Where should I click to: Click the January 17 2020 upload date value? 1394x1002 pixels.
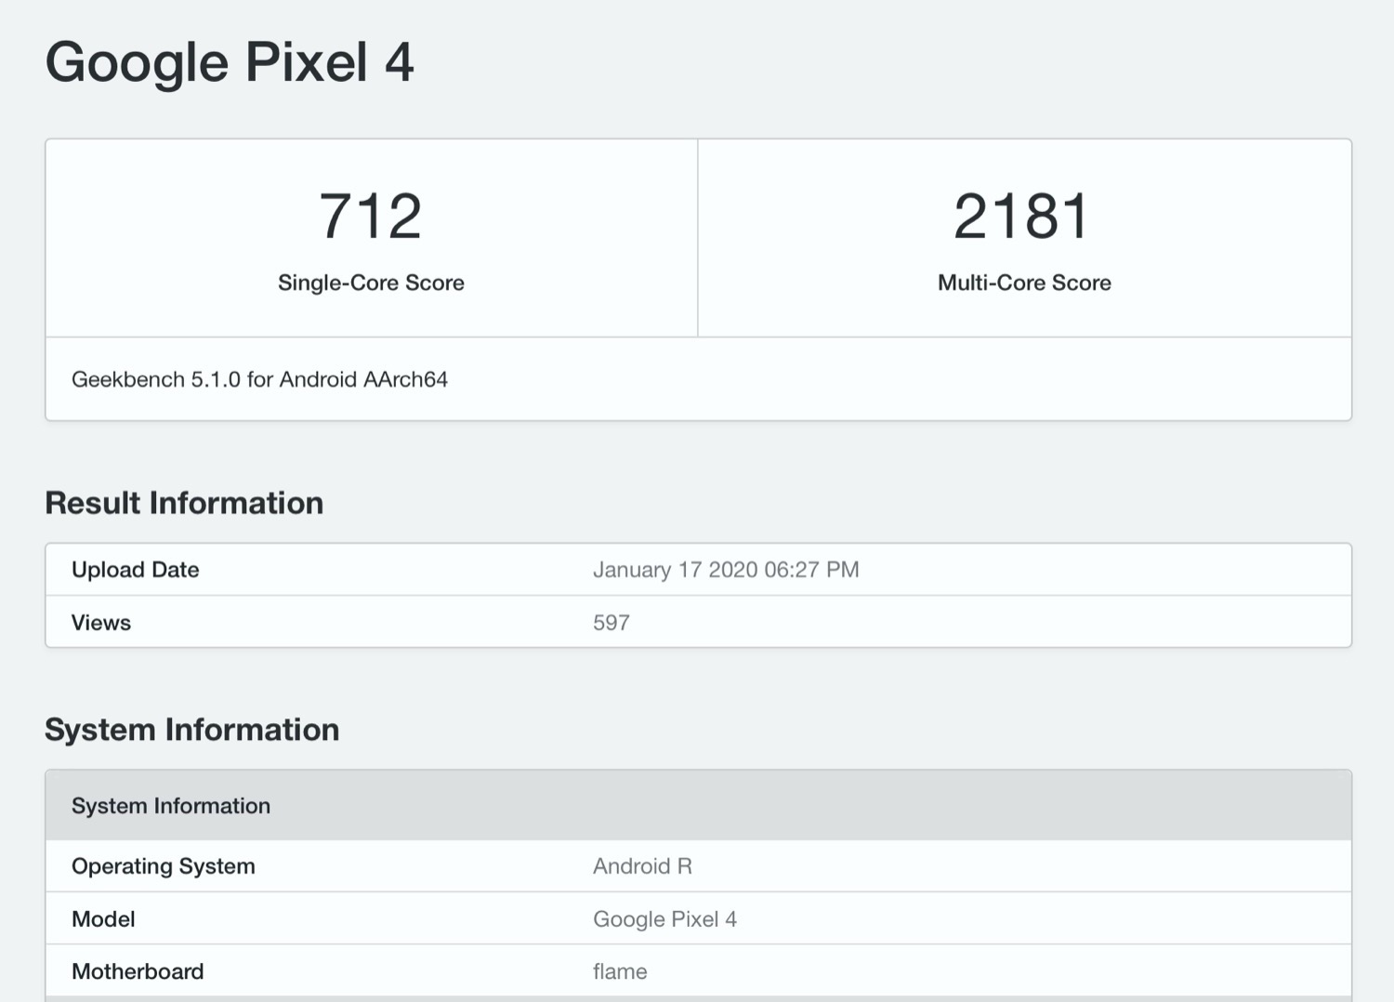click(x=726, y=570)
